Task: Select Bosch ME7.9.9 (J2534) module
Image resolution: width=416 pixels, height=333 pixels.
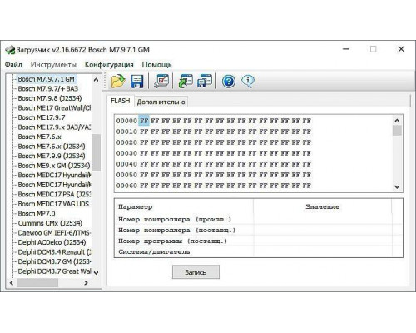Action: 52,156
